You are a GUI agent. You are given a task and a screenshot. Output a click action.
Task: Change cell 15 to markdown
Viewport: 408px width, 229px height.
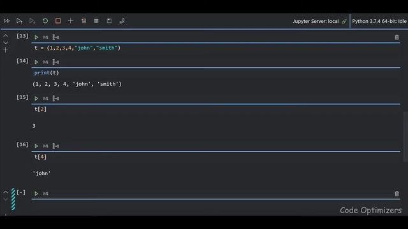pos(45,99)
